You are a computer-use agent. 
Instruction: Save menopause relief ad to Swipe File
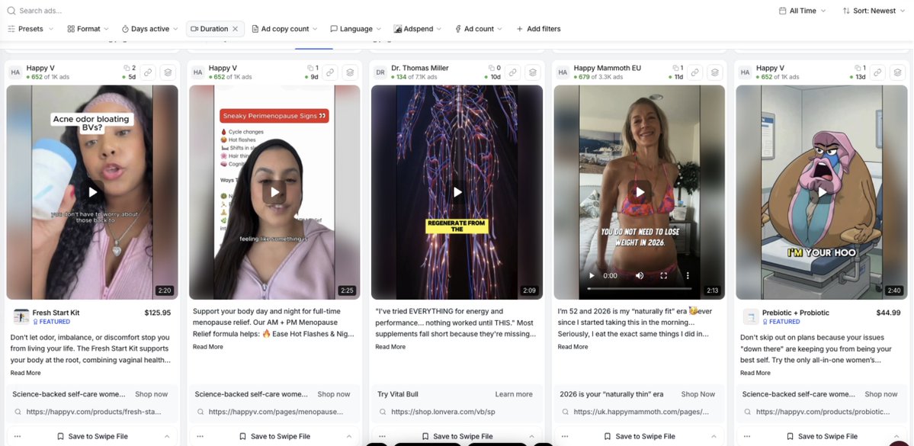pos(274,436)
